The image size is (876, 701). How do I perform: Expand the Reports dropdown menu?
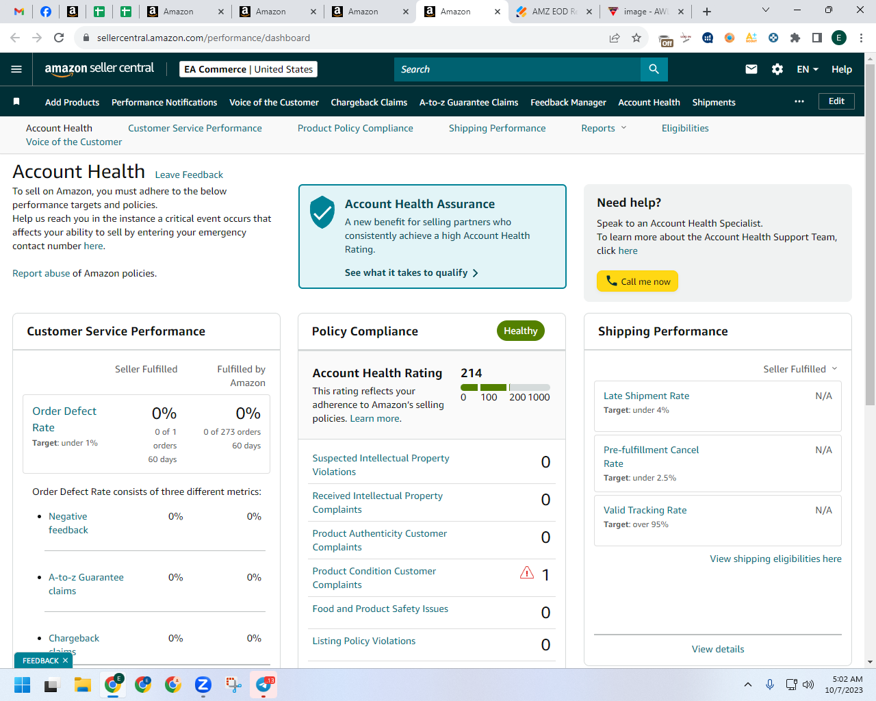[x=604, y=128]
